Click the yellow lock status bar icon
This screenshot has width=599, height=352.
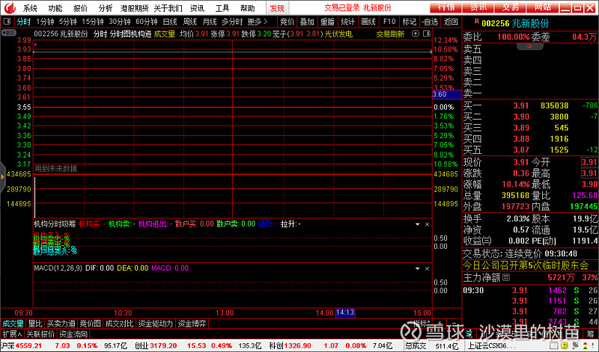[x=565, y=345]
